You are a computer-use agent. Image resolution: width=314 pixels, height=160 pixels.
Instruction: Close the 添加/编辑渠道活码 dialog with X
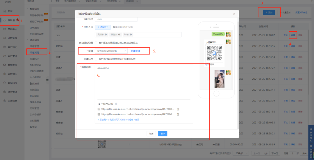click(234, 14)
